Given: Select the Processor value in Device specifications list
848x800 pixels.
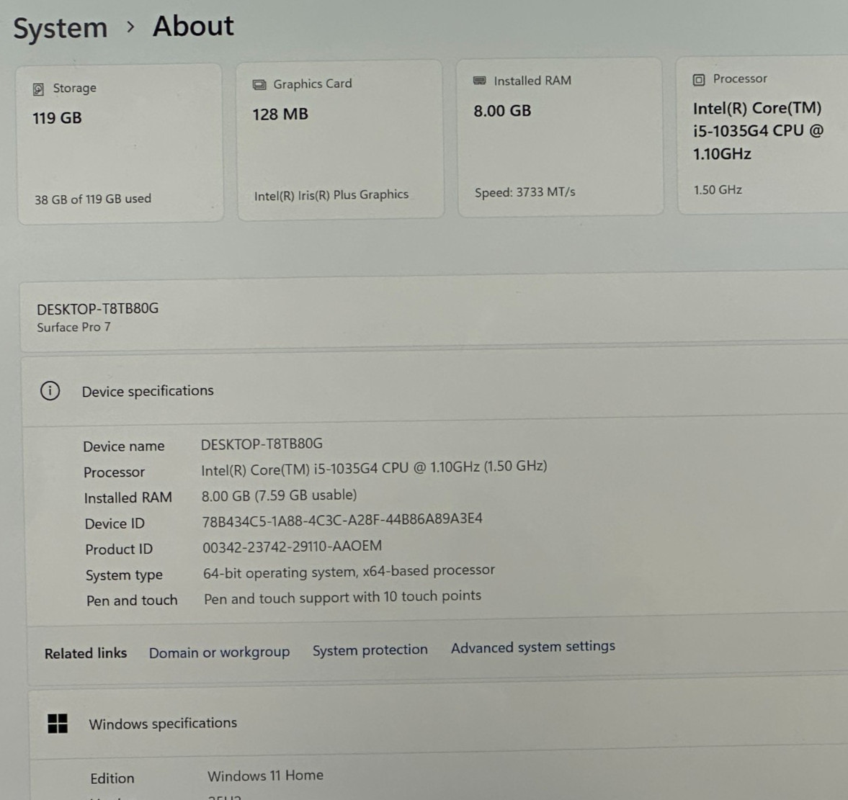Looking at the screenshot, I should pos(374,468).
